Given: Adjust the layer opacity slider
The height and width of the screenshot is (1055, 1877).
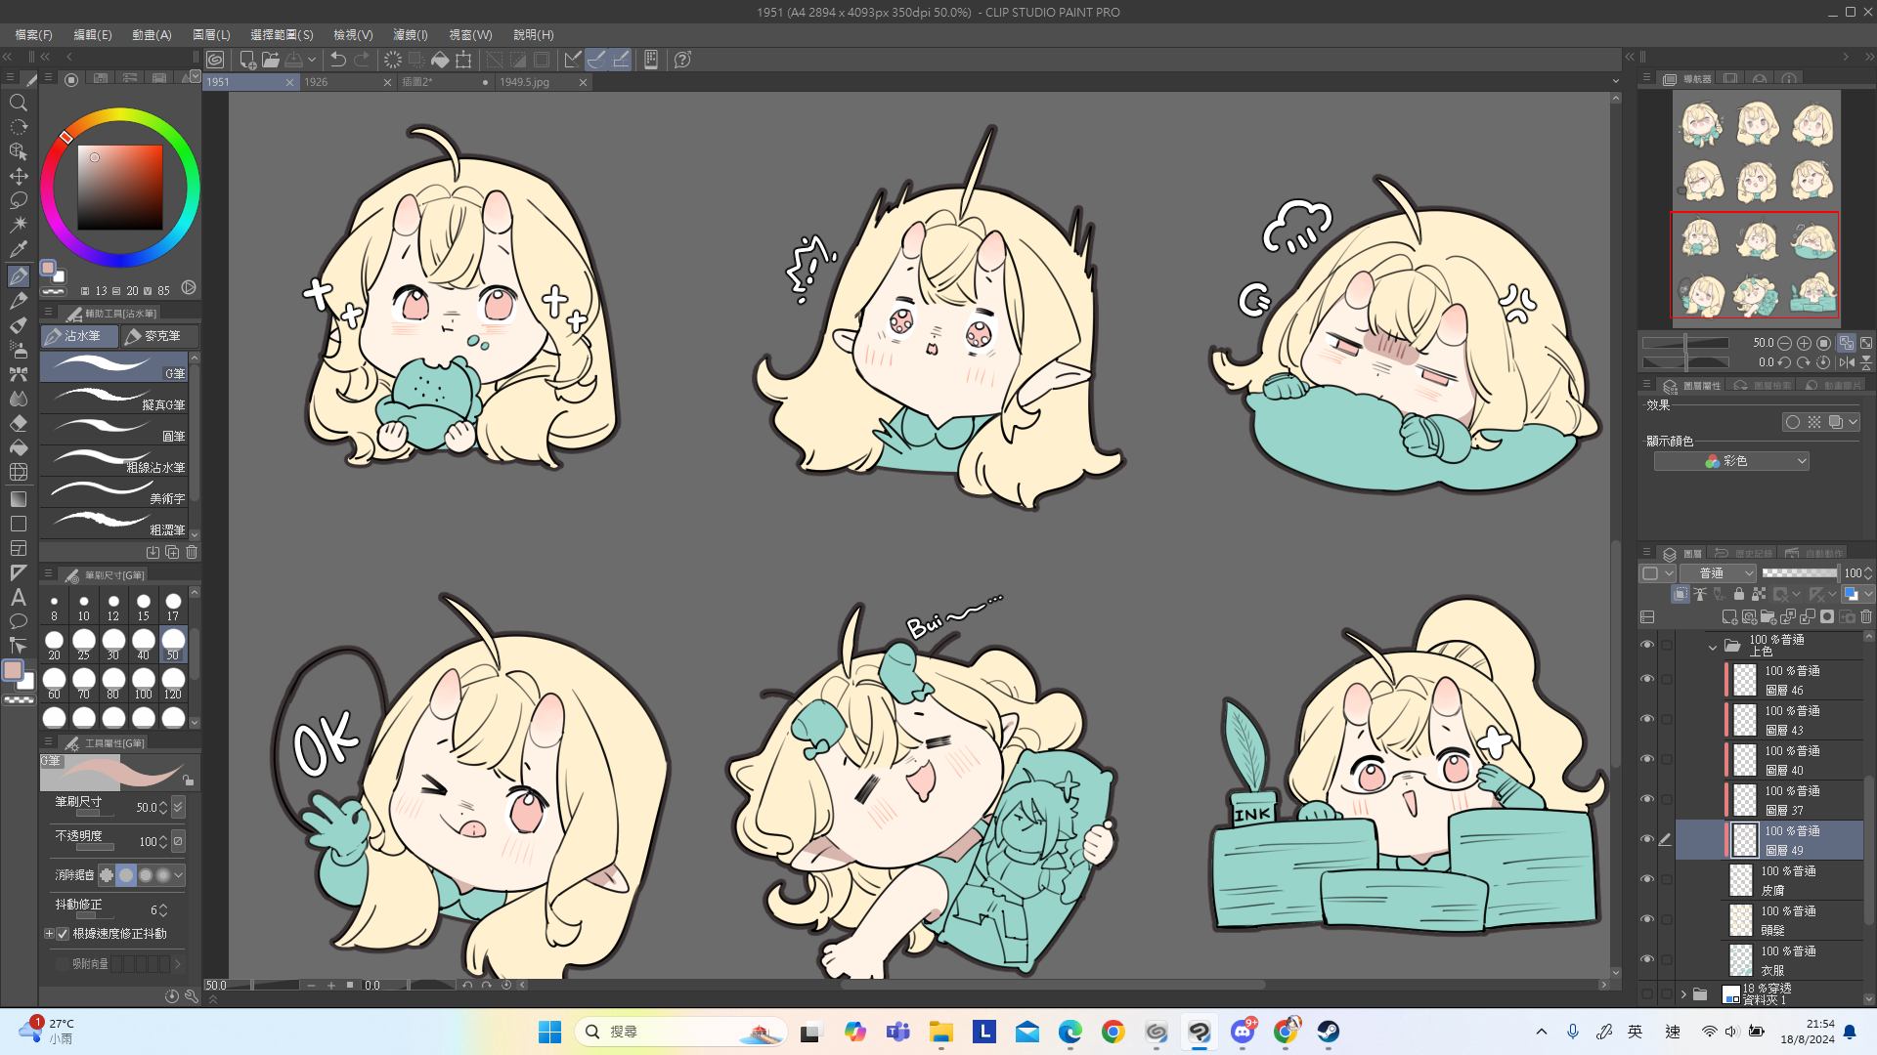Looking at the screenshot, I should click(1800, 573).
